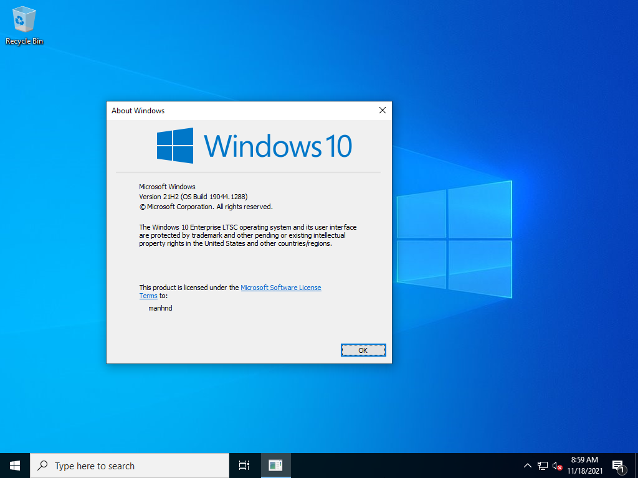
Task: Click the Show desktop strip at taskbar edge
Action: (636, 466)
